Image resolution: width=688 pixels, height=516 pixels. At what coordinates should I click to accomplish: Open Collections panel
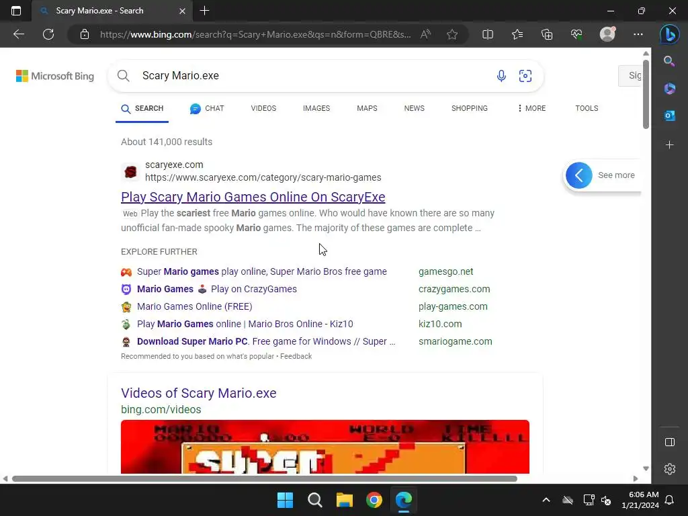547,34
